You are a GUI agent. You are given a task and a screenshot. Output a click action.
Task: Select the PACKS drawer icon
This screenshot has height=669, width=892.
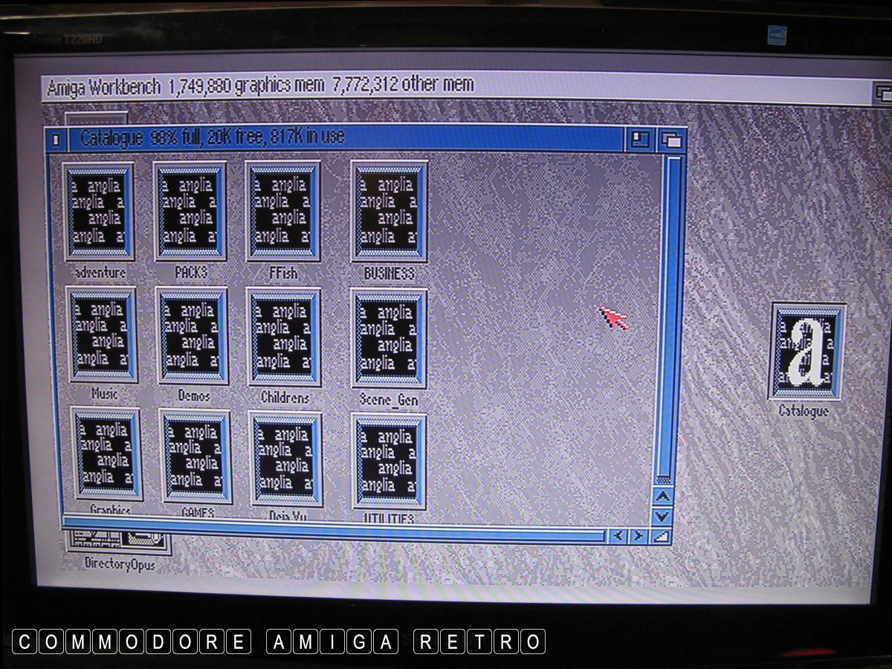[190, 212]
